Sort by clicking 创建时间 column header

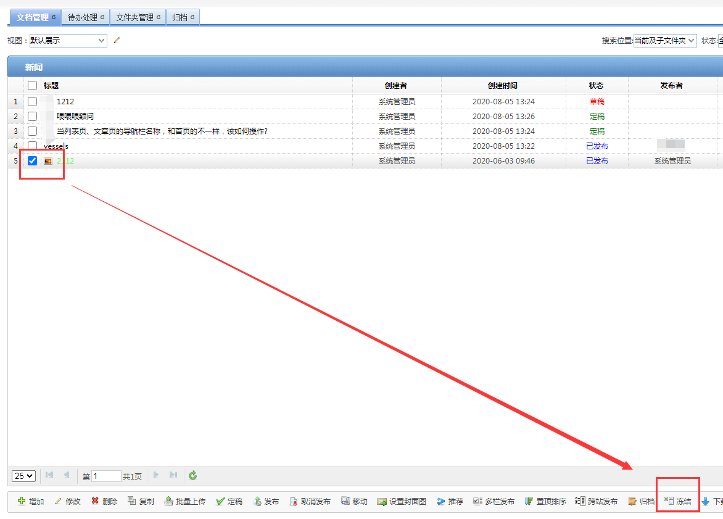click(502, 86)
